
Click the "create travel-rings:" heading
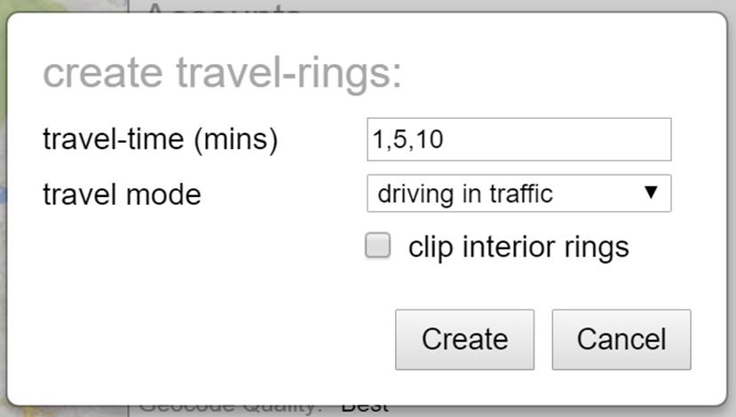(x=223, y=73)
